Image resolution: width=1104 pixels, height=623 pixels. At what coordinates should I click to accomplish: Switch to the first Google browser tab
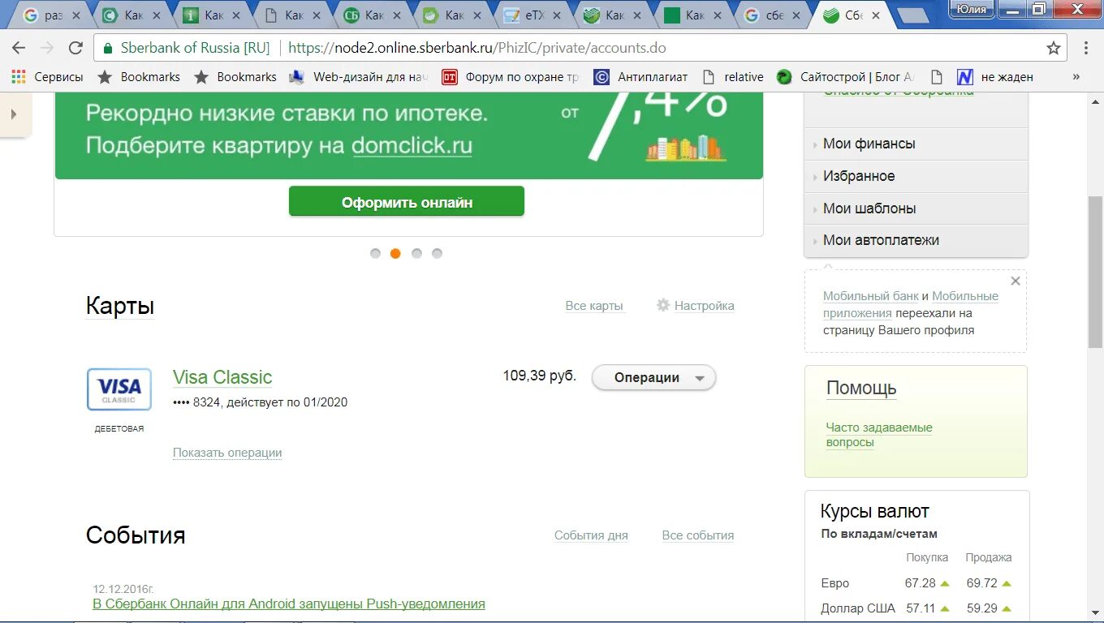pos(51,15)
